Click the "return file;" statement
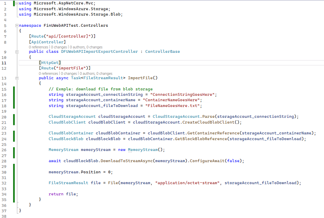This screenshot has height=218, width=324. (x=63, y=194)
